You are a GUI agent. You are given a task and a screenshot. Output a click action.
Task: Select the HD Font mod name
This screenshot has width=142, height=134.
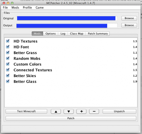point(21,47)
